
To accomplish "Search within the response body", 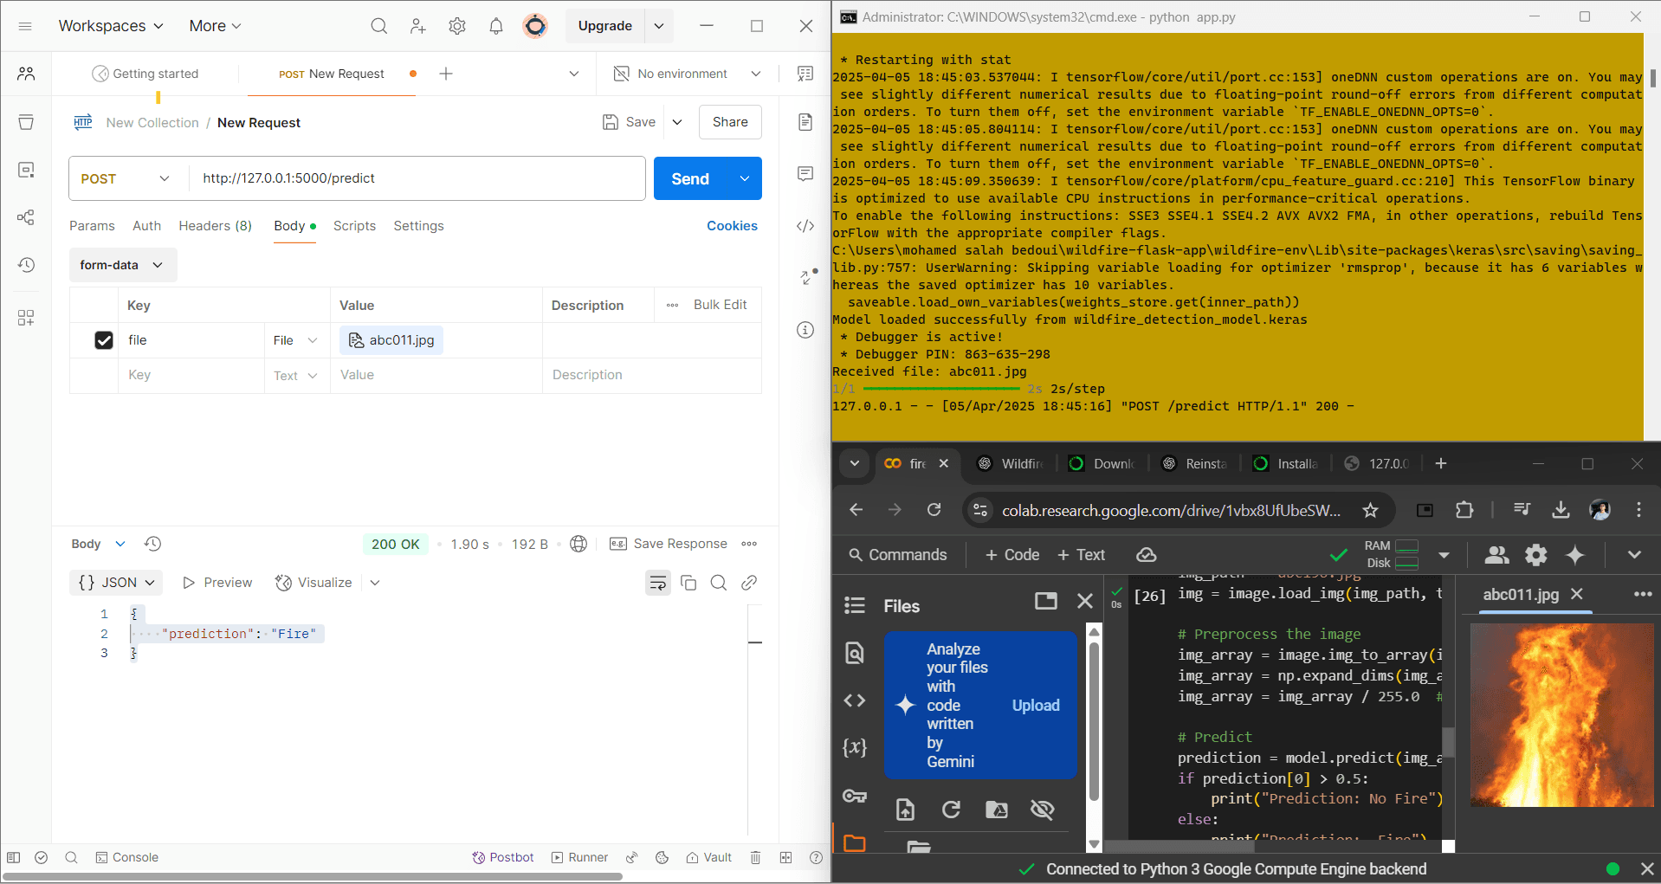I will tap(719, 583).
